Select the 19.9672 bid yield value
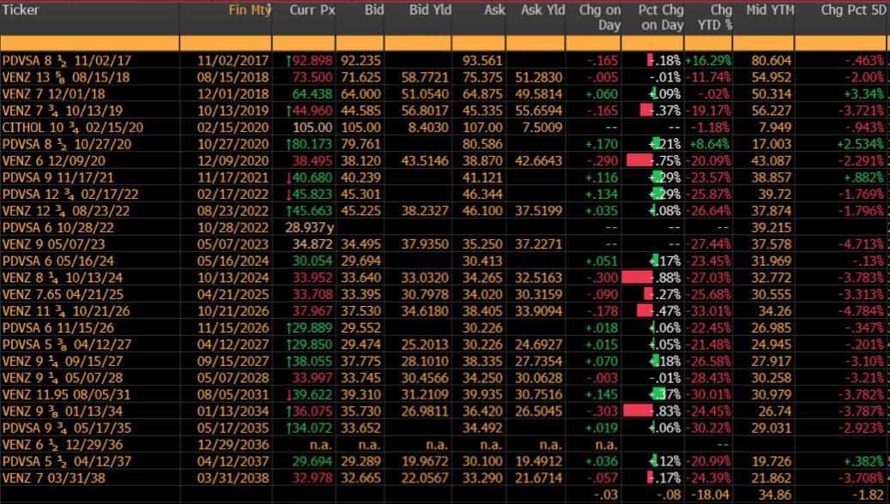 click(425, 462)
